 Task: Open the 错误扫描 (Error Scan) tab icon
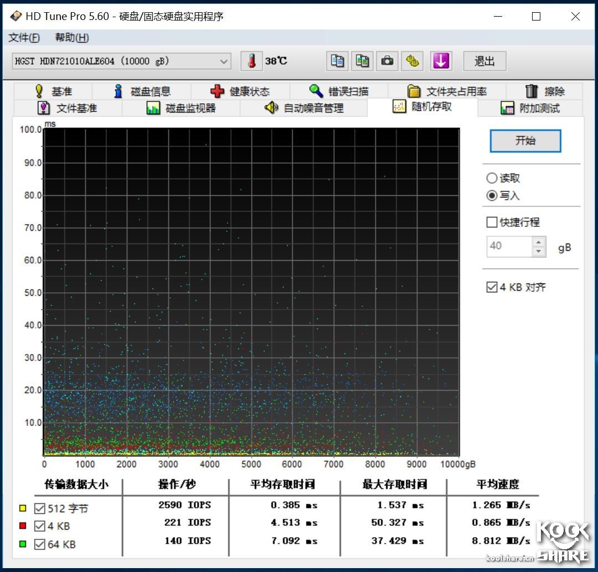pos(316,90)
